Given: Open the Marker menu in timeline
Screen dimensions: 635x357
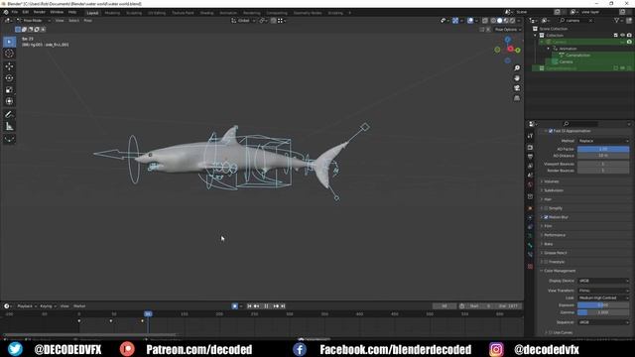Looking at the screenshot, I should click(x=79, y=306).
